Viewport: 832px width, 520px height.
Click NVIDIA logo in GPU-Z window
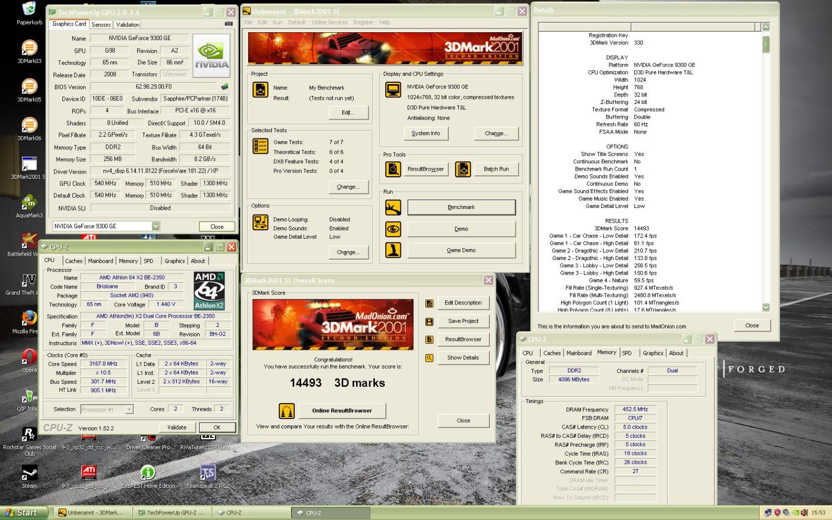tap(211, 56)
